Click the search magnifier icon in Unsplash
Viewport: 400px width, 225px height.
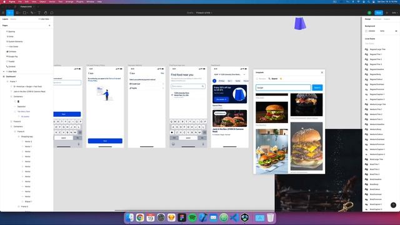269,79
